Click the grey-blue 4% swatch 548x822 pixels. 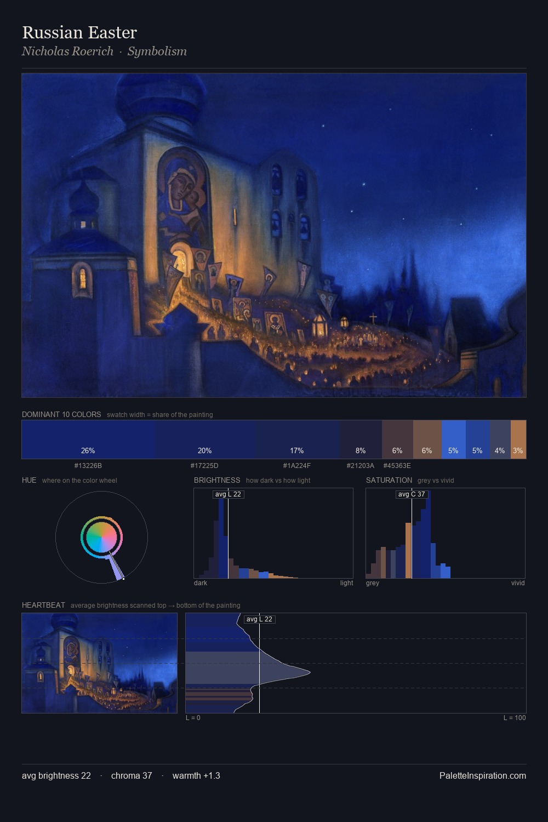coord(500,439)
